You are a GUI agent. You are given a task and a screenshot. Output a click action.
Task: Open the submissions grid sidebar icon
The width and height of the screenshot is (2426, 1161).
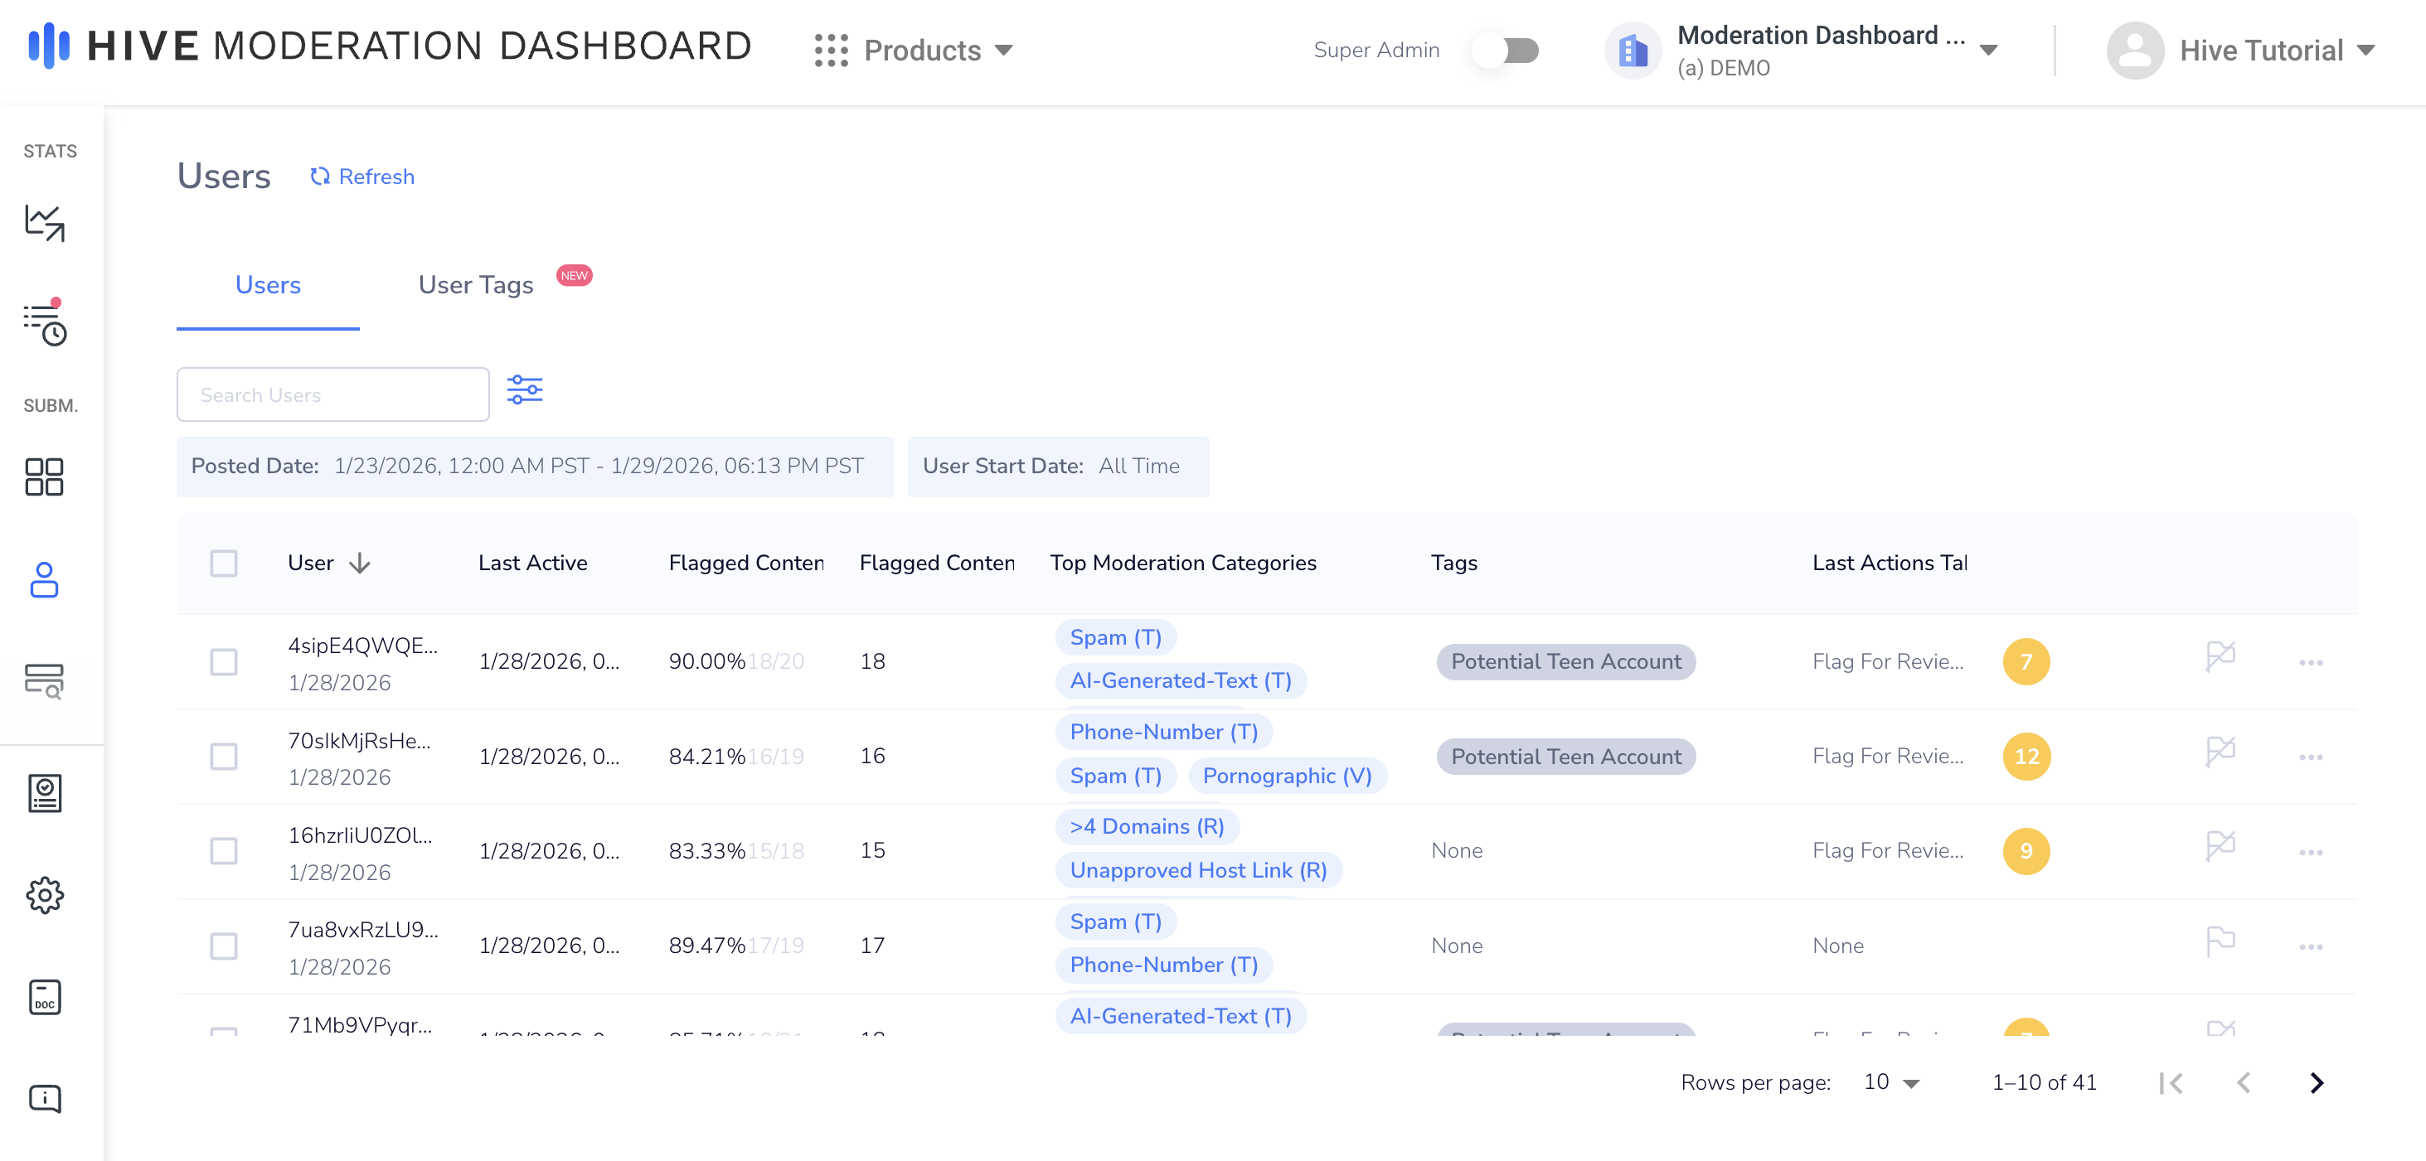pos(44,476)
